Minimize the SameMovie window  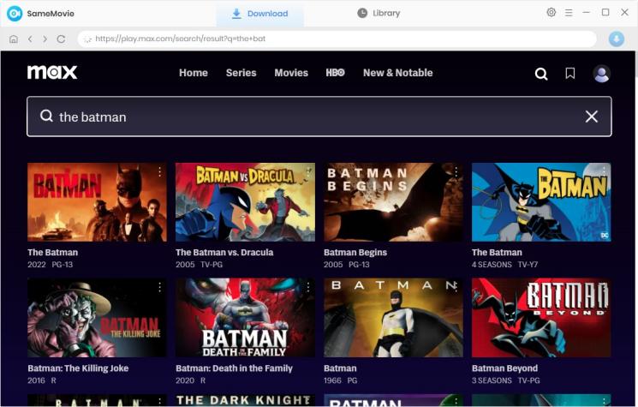(x=586, y=13)
